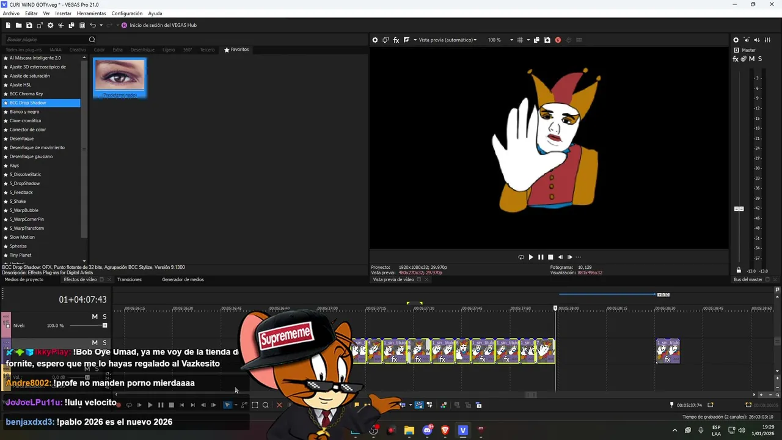Open the Archivo menu

coord(11,13)
